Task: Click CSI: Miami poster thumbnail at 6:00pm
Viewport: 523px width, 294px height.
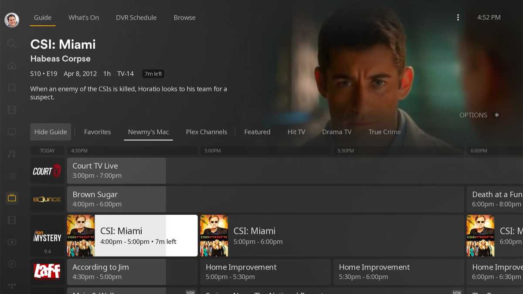Action: click(x=480, y=236)
